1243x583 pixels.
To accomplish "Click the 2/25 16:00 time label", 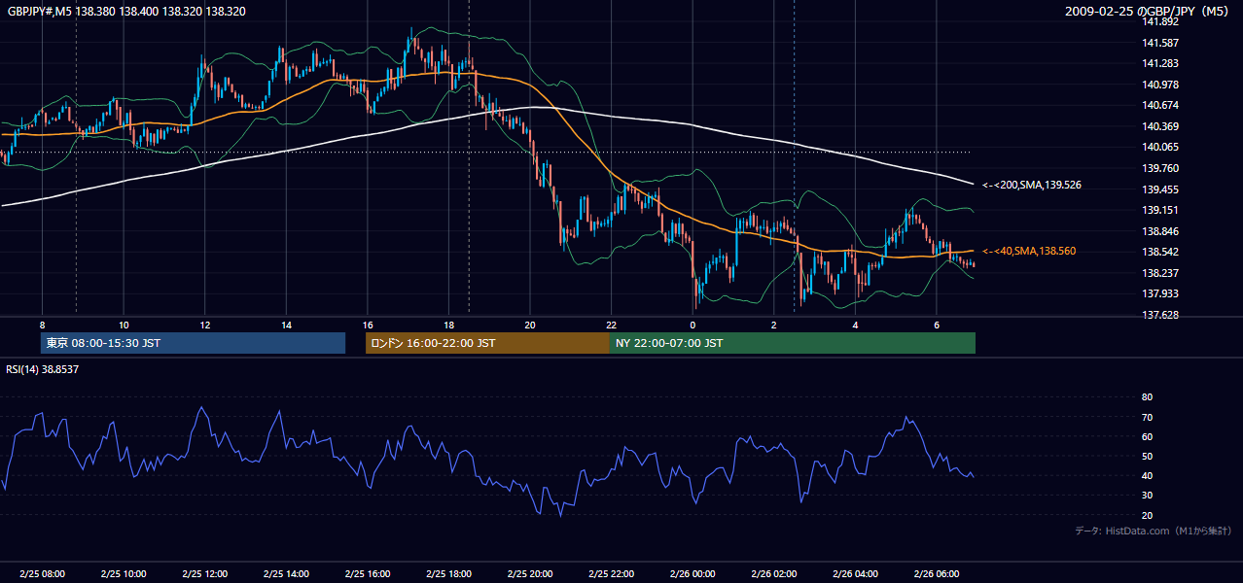I will click(x=368, y=574).
